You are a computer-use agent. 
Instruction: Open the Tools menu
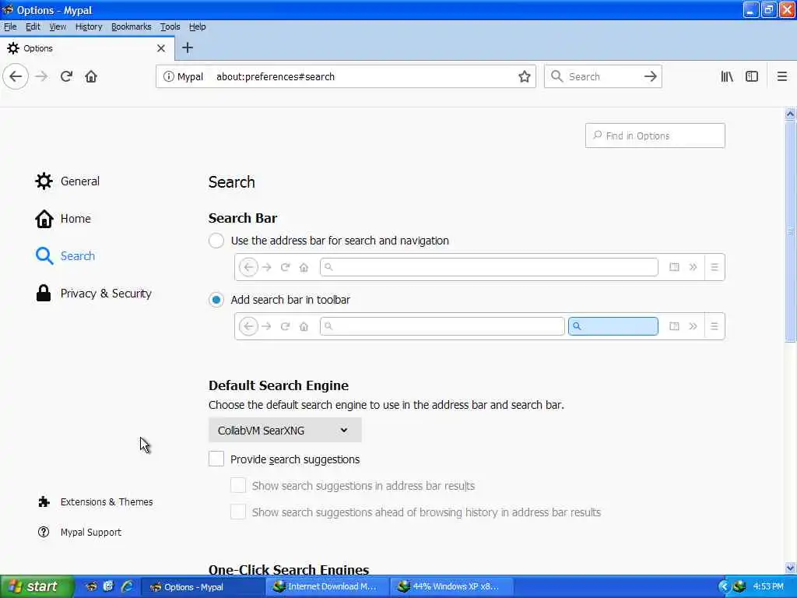point(170,26)
